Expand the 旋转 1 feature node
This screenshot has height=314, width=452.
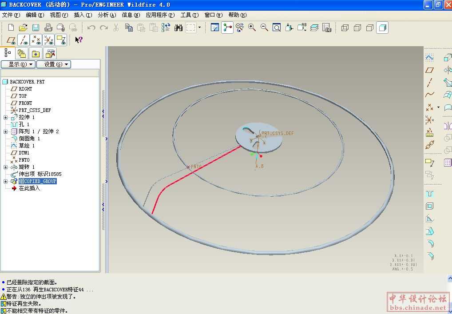pyautogui.click(x=5, y=167)
